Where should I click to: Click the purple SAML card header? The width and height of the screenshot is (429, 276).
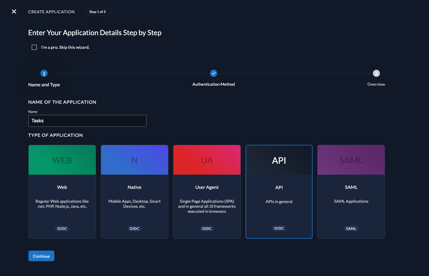[351, 160]
